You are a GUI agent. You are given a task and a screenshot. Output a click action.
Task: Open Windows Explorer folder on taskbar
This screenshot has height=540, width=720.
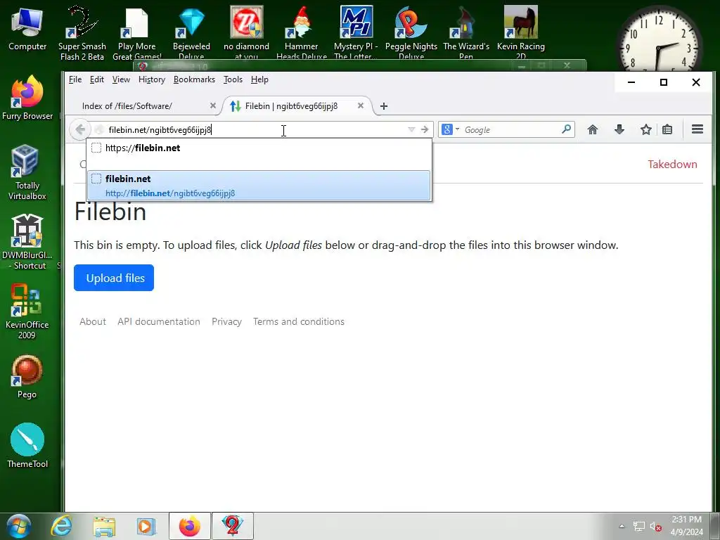pyautogui.click(x=104, y=526)
